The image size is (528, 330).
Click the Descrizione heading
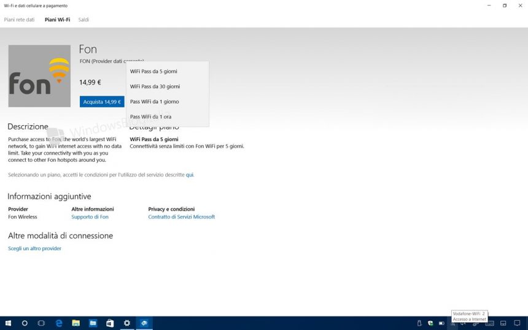(28, 126)
